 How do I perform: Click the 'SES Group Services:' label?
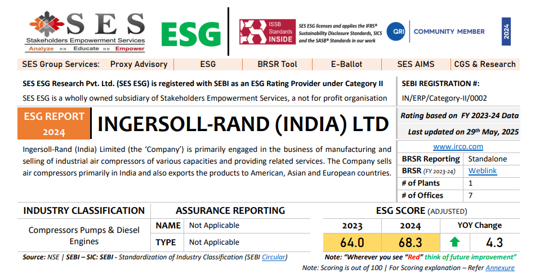61,64
